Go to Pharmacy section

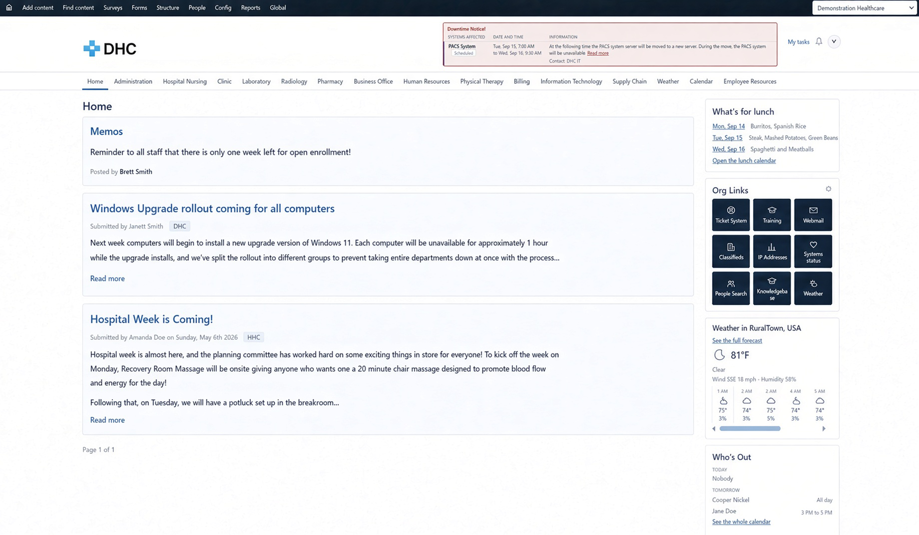(x=330, y=81)
